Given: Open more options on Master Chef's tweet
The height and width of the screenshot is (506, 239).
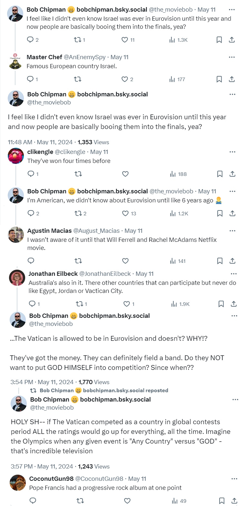Looking at the screenshot, I should [x=232, y=57].
